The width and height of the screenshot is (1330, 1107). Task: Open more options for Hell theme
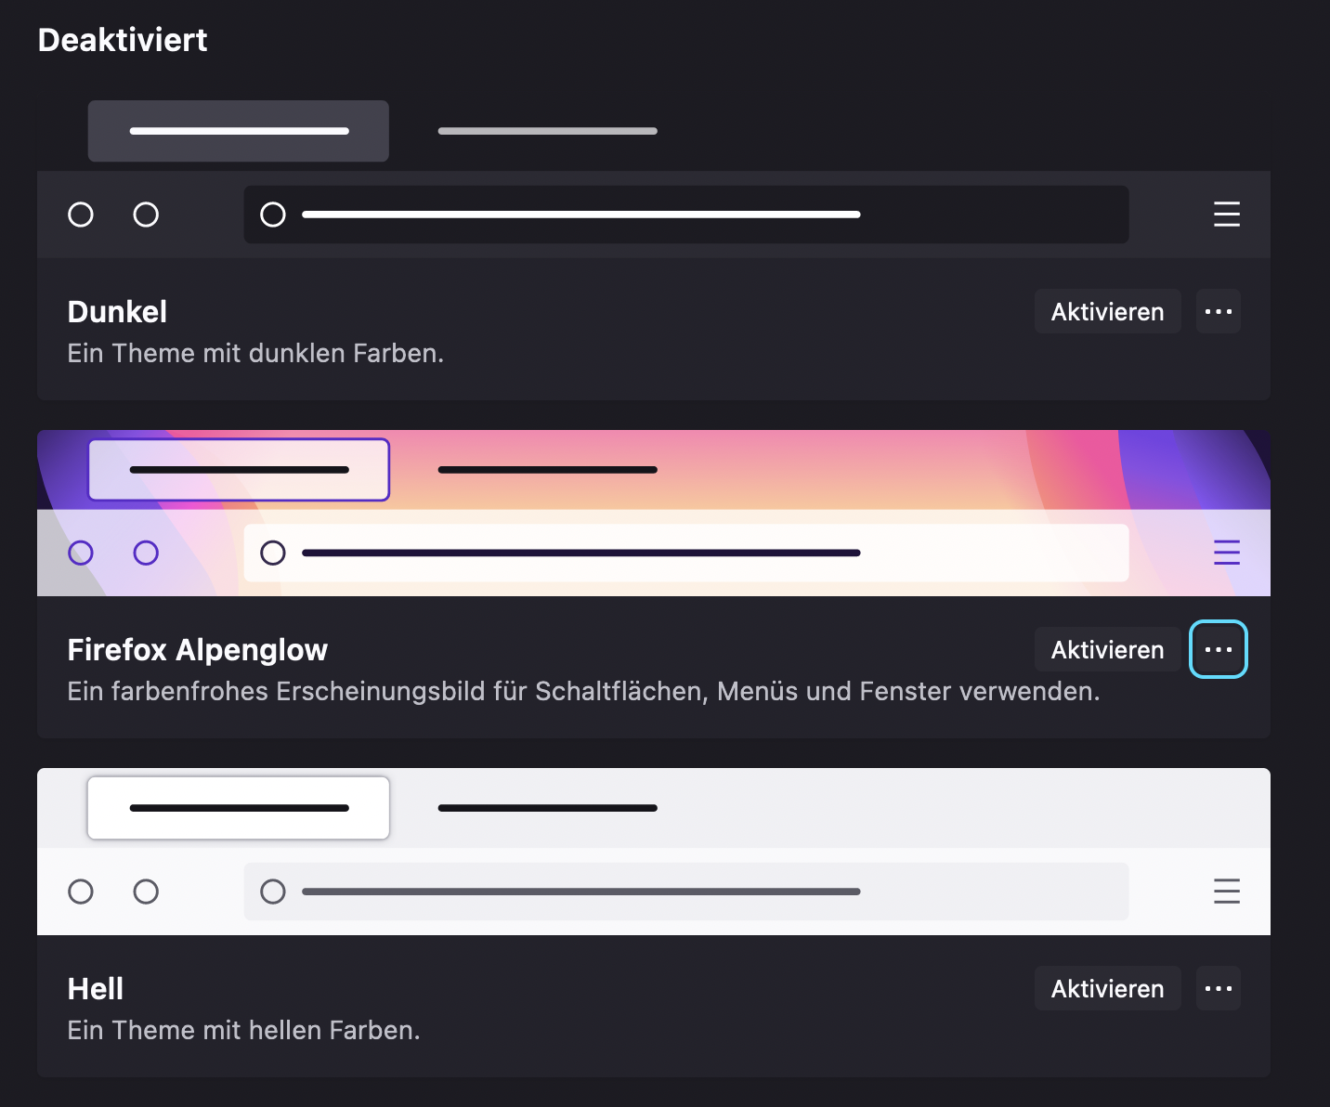pos(1219,988)
